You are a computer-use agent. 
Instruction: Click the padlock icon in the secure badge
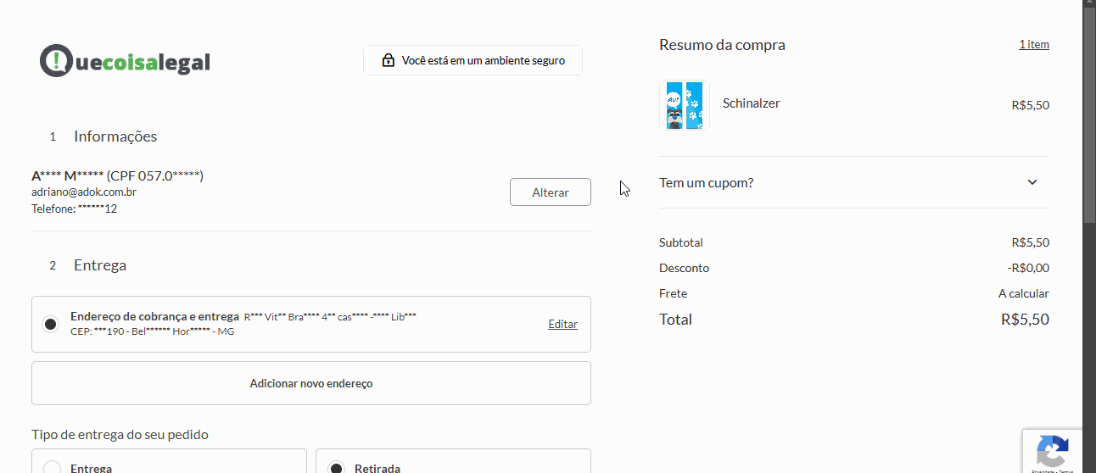click(388, 61)
